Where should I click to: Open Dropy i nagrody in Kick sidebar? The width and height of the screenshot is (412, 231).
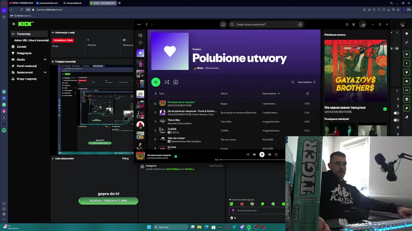point(27,79)
